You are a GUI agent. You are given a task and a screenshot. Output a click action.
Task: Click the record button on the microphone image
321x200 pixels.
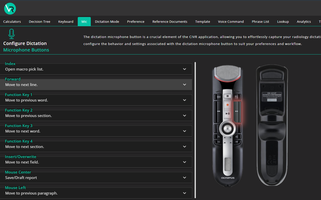click(x=228, y=104)
